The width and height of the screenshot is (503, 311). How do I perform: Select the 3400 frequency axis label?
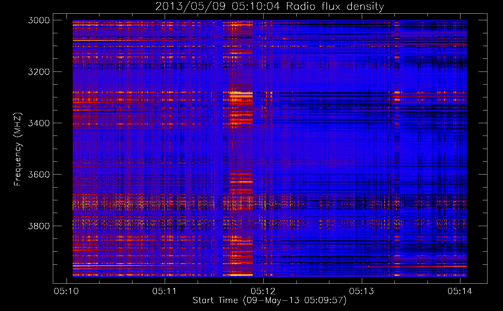tap(39, 123)
